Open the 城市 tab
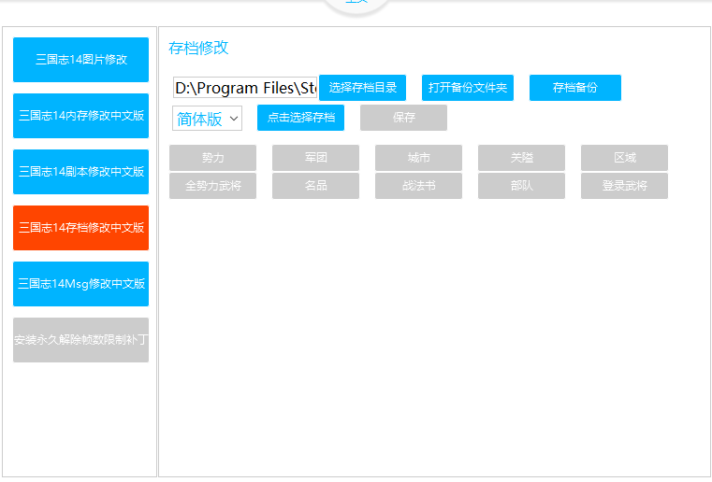712x482 pixels. 418,158
